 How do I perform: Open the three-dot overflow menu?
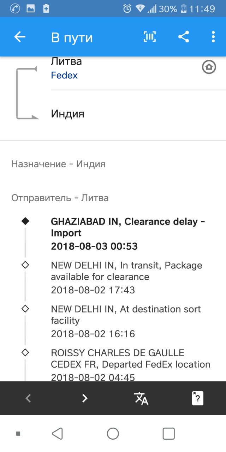pyautogui.click(x=213, y=37)
